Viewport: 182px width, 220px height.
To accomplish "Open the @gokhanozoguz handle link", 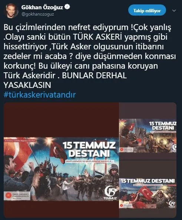I will click(x=37, y=14).
